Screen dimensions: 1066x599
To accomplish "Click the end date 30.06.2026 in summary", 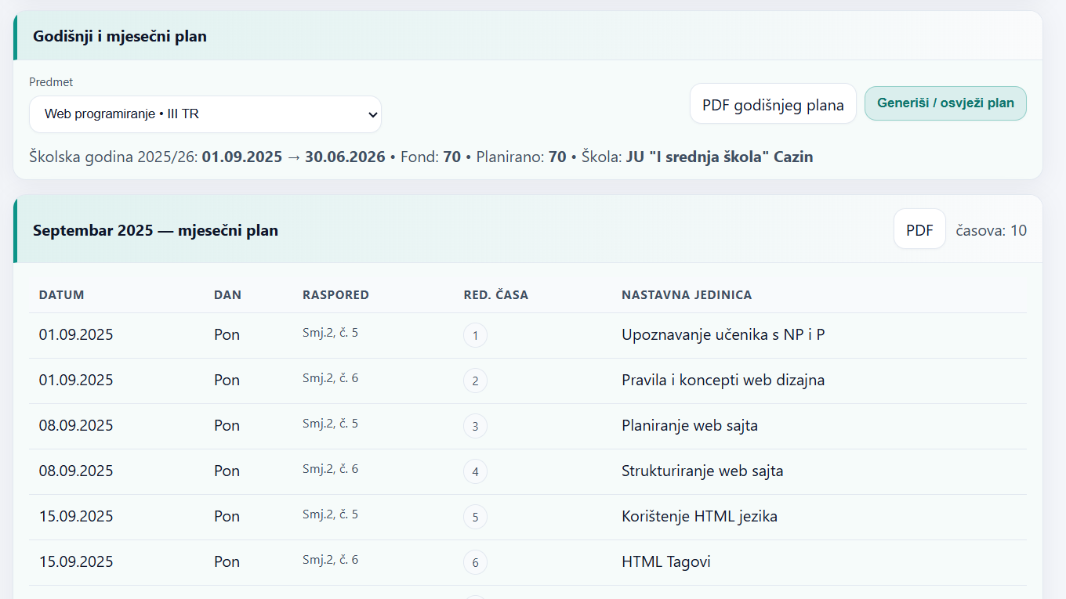I will (345, 157).
